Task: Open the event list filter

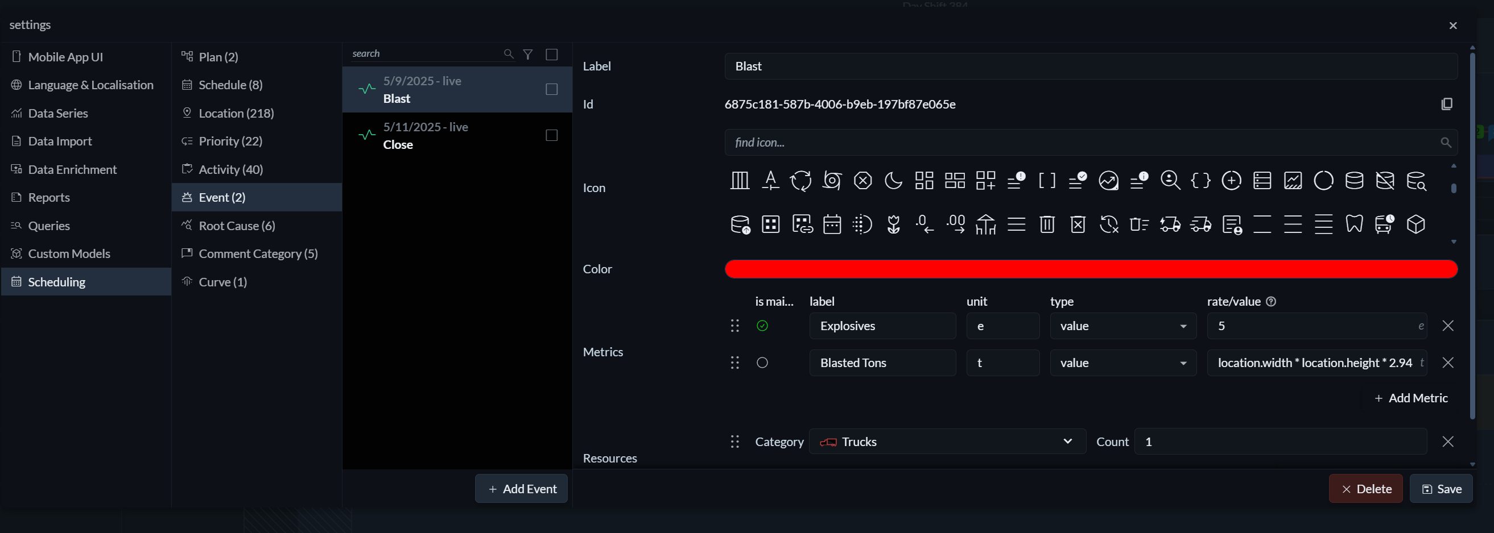Action: coord(528,54)
